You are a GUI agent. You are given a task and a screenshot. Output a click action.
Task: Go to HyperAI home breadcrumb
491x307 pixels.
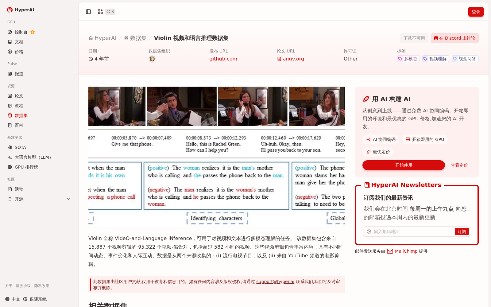pyautogui.click(x=102, y=38)
